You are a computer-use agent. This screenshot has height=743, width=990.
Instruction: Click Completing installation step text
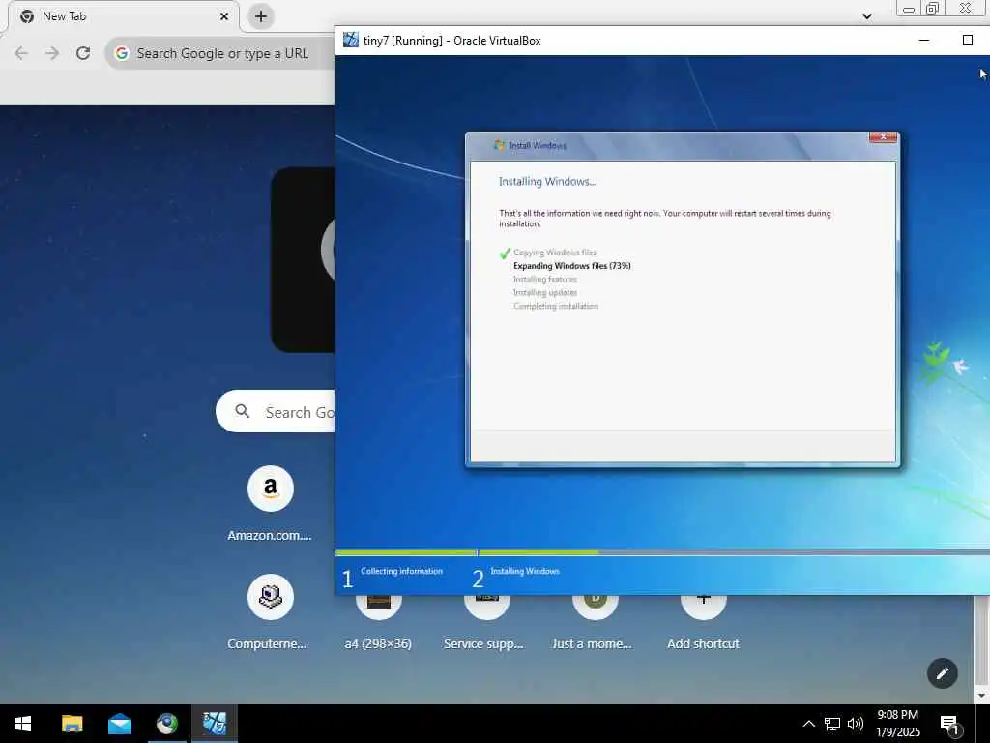click(x=556, y=306)
